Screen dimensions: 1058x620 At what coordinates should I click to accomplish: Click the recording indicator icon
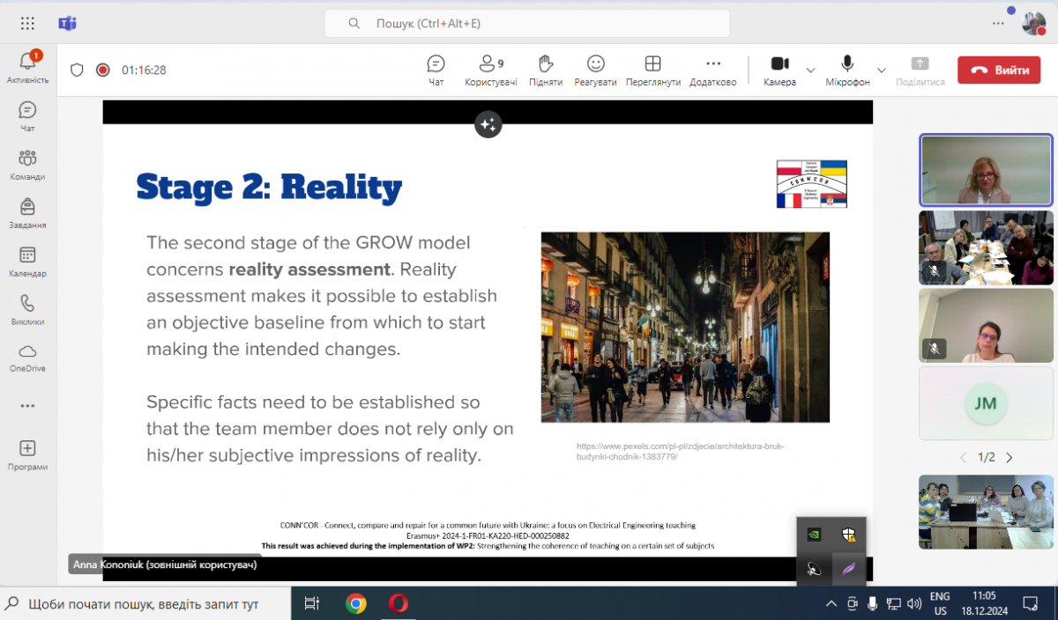pyautogui.click(x=103, y=70)
